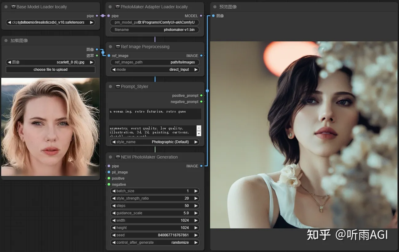The width and height of the screenshot is (399, 252).
Task: Open control_after_generate randomize dropdown
Action: click(x=155, y=242)
